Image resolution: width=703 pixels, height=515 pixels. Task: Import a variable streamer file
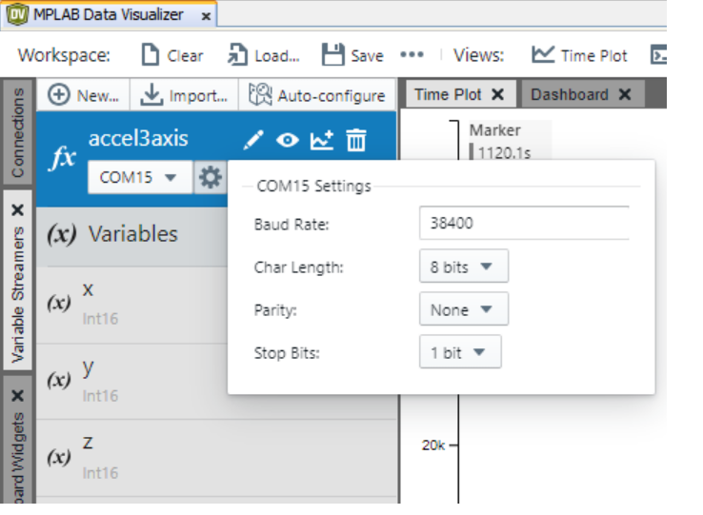point(184,95)
